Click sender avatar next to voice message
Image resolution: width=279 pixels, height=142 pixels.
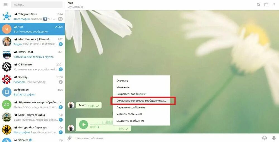pos(71,128)
